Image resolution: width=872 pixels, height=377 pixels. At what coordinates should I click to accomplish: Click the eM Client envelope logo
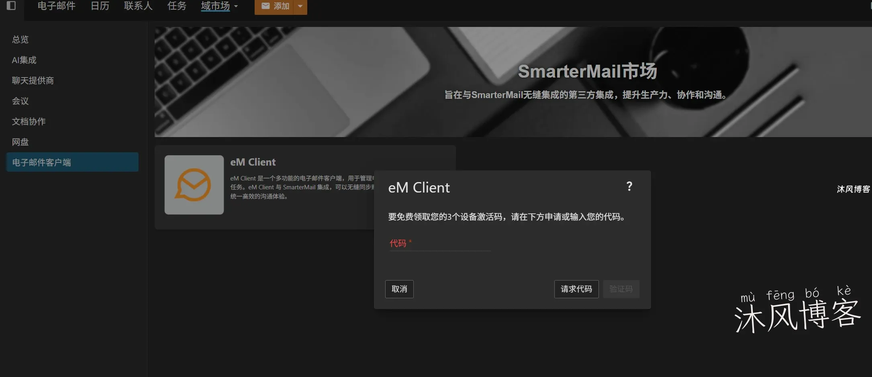[194, 185]
